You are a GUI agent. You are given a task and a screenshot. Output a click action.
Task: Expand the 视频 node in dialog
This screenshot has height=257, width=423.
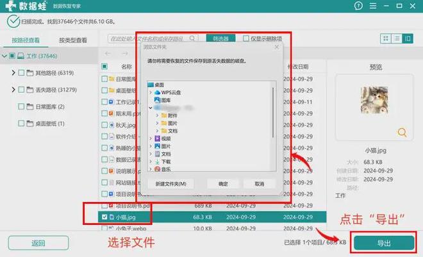tap(151, 138)
